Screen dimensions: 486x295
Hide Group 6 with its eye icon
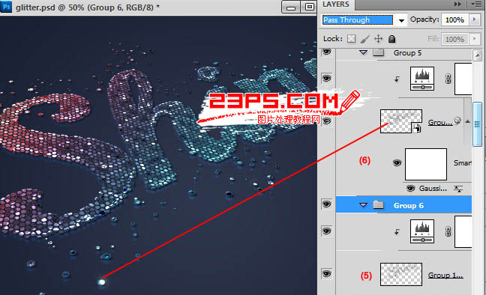(326, 204)
